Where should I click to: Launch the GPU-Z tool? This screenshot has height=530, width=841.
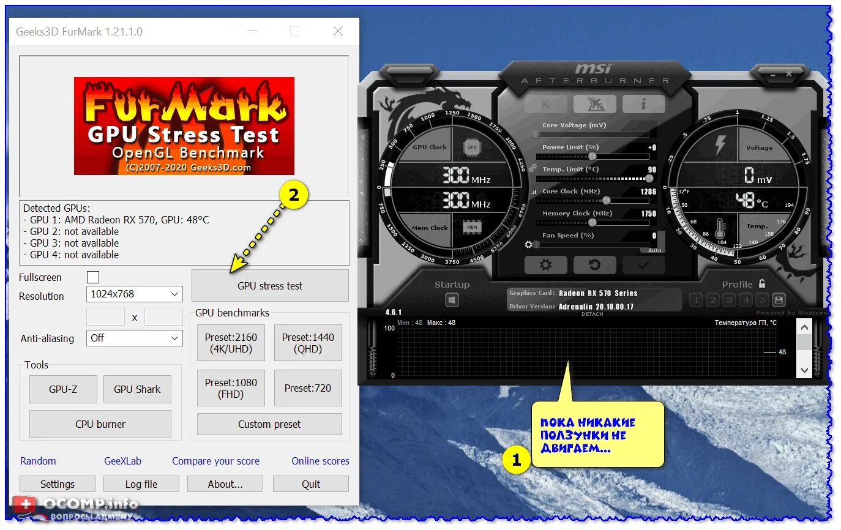point(63,389)
